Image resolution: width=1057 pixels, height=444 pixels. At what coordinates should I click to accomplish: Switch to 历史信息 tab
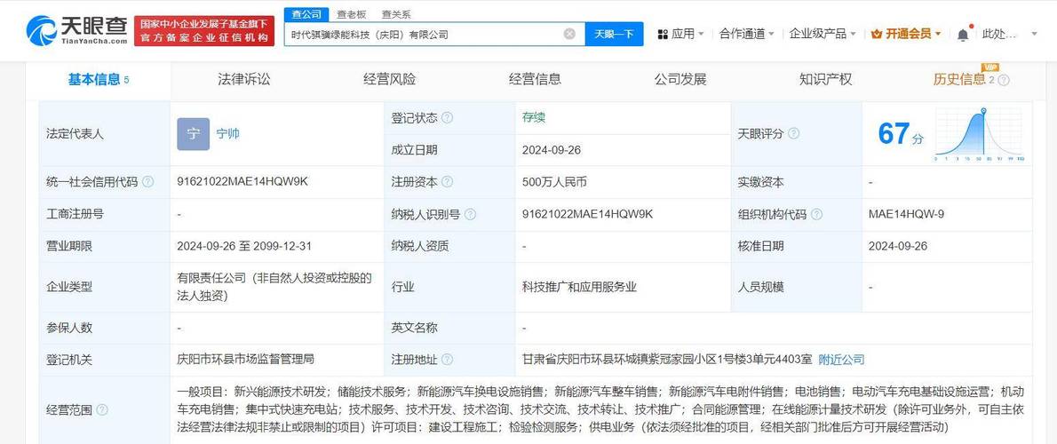pos(959,80)
